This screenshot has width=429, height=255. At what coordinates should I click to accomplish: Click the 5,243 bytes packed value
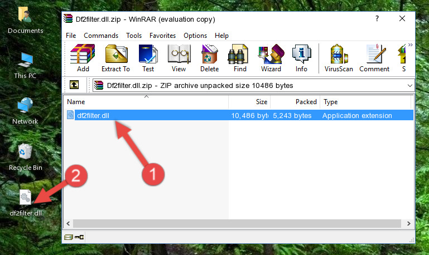coord(292,115)
